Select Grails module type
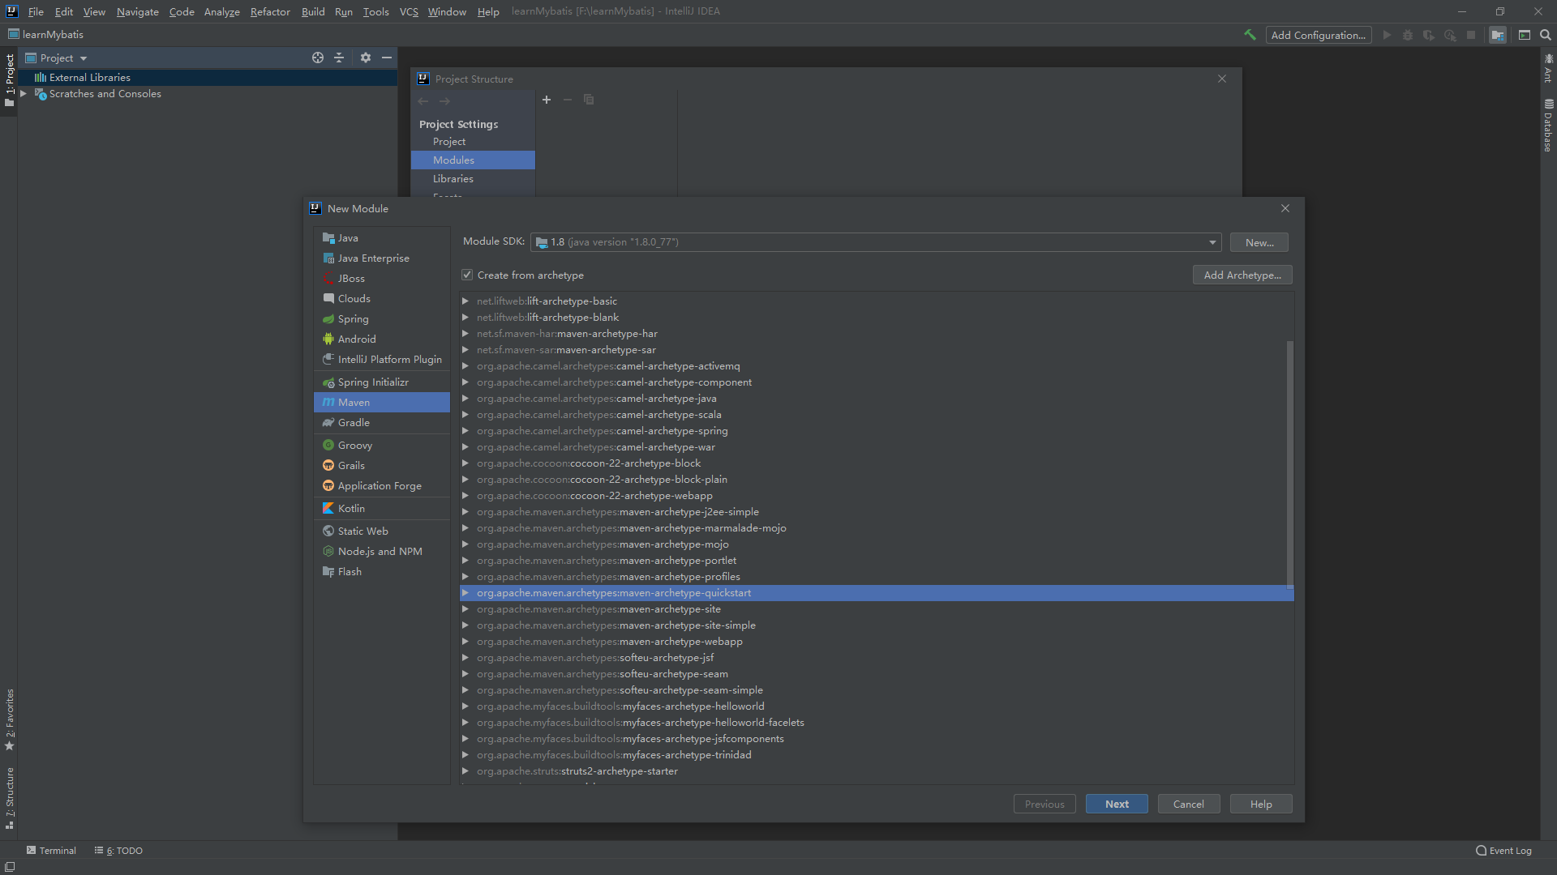 [382, 465]
